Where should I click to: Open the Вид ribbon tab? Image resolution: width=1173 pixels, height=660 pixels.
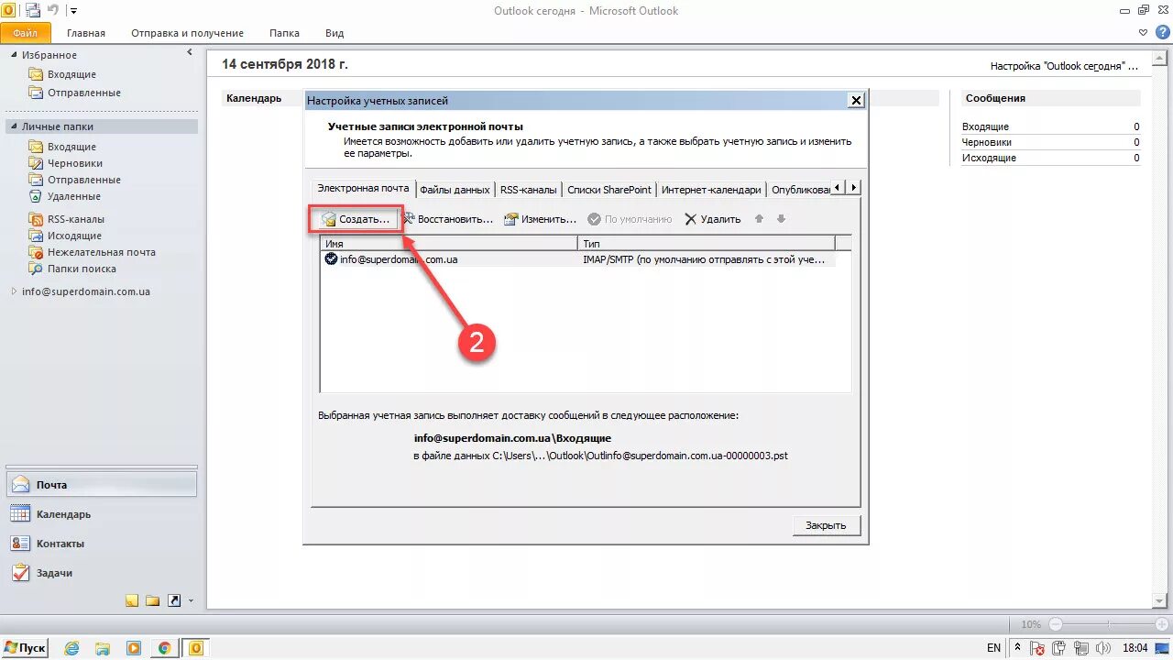[x=334, y=33]
